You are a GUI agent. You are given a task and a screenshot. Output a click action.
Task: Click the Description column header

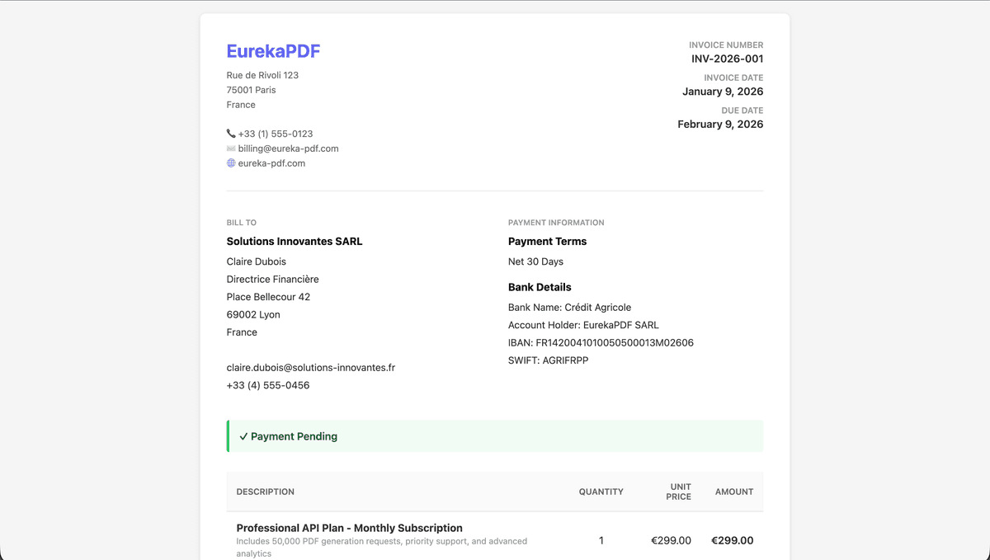(265, 492)
